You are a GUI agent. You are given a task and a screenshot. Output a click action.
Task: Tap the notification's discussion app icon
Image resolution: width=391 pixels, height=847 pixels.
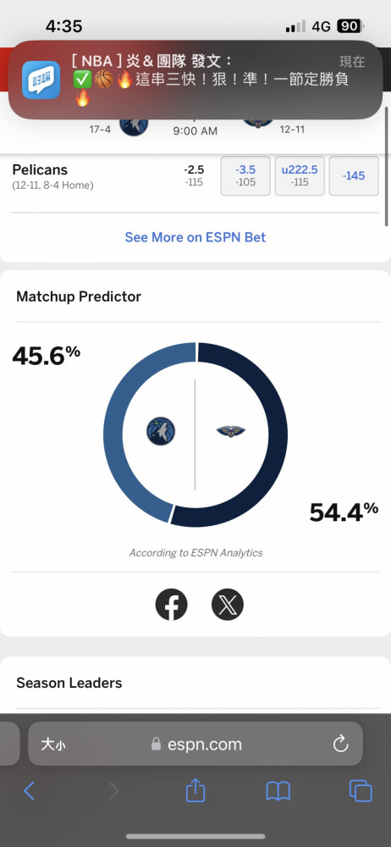pos(41,80)
